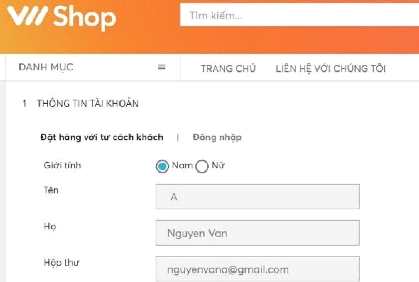This screenshot has height=282, width=419.
Task: Click the Hộp thư label
Action: point(62,263)
